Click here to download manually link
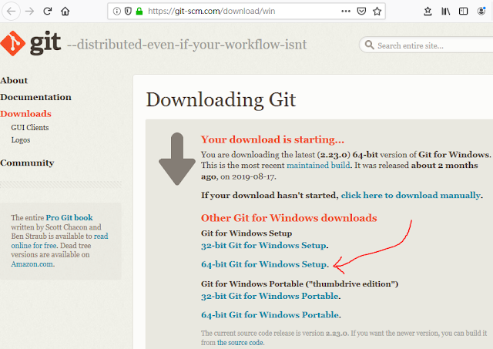The height and width of the screenshot is (349, 493). coord(411,195)
